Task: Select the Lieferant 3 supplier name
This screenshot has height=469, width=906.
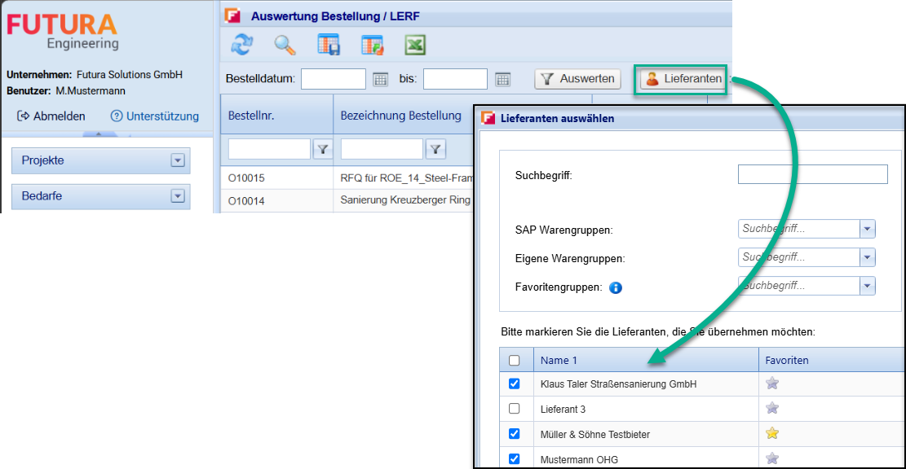Action: pos(563,409)
